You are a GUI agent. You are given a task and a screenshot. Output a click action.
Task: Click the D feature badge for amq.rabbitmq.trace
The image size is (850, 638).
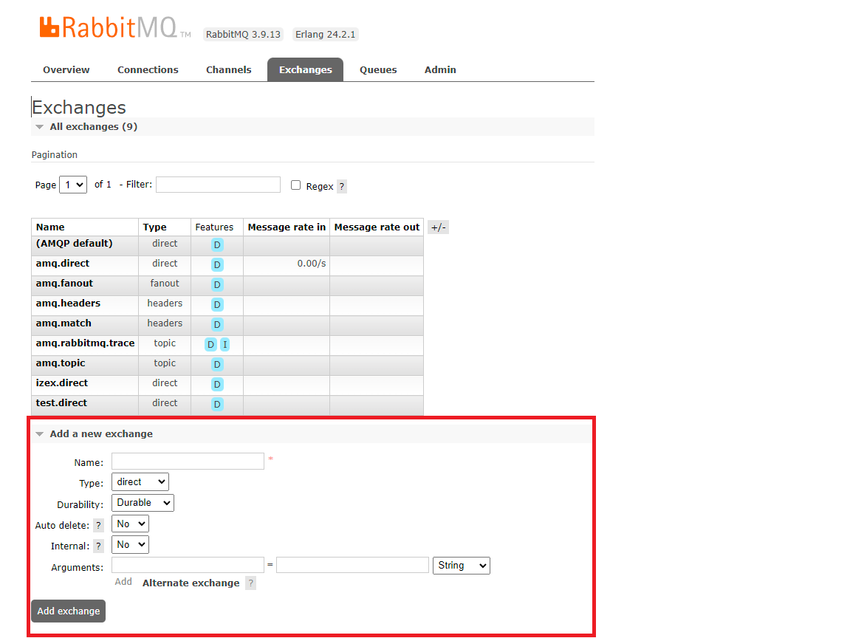(x=211, y=344)
